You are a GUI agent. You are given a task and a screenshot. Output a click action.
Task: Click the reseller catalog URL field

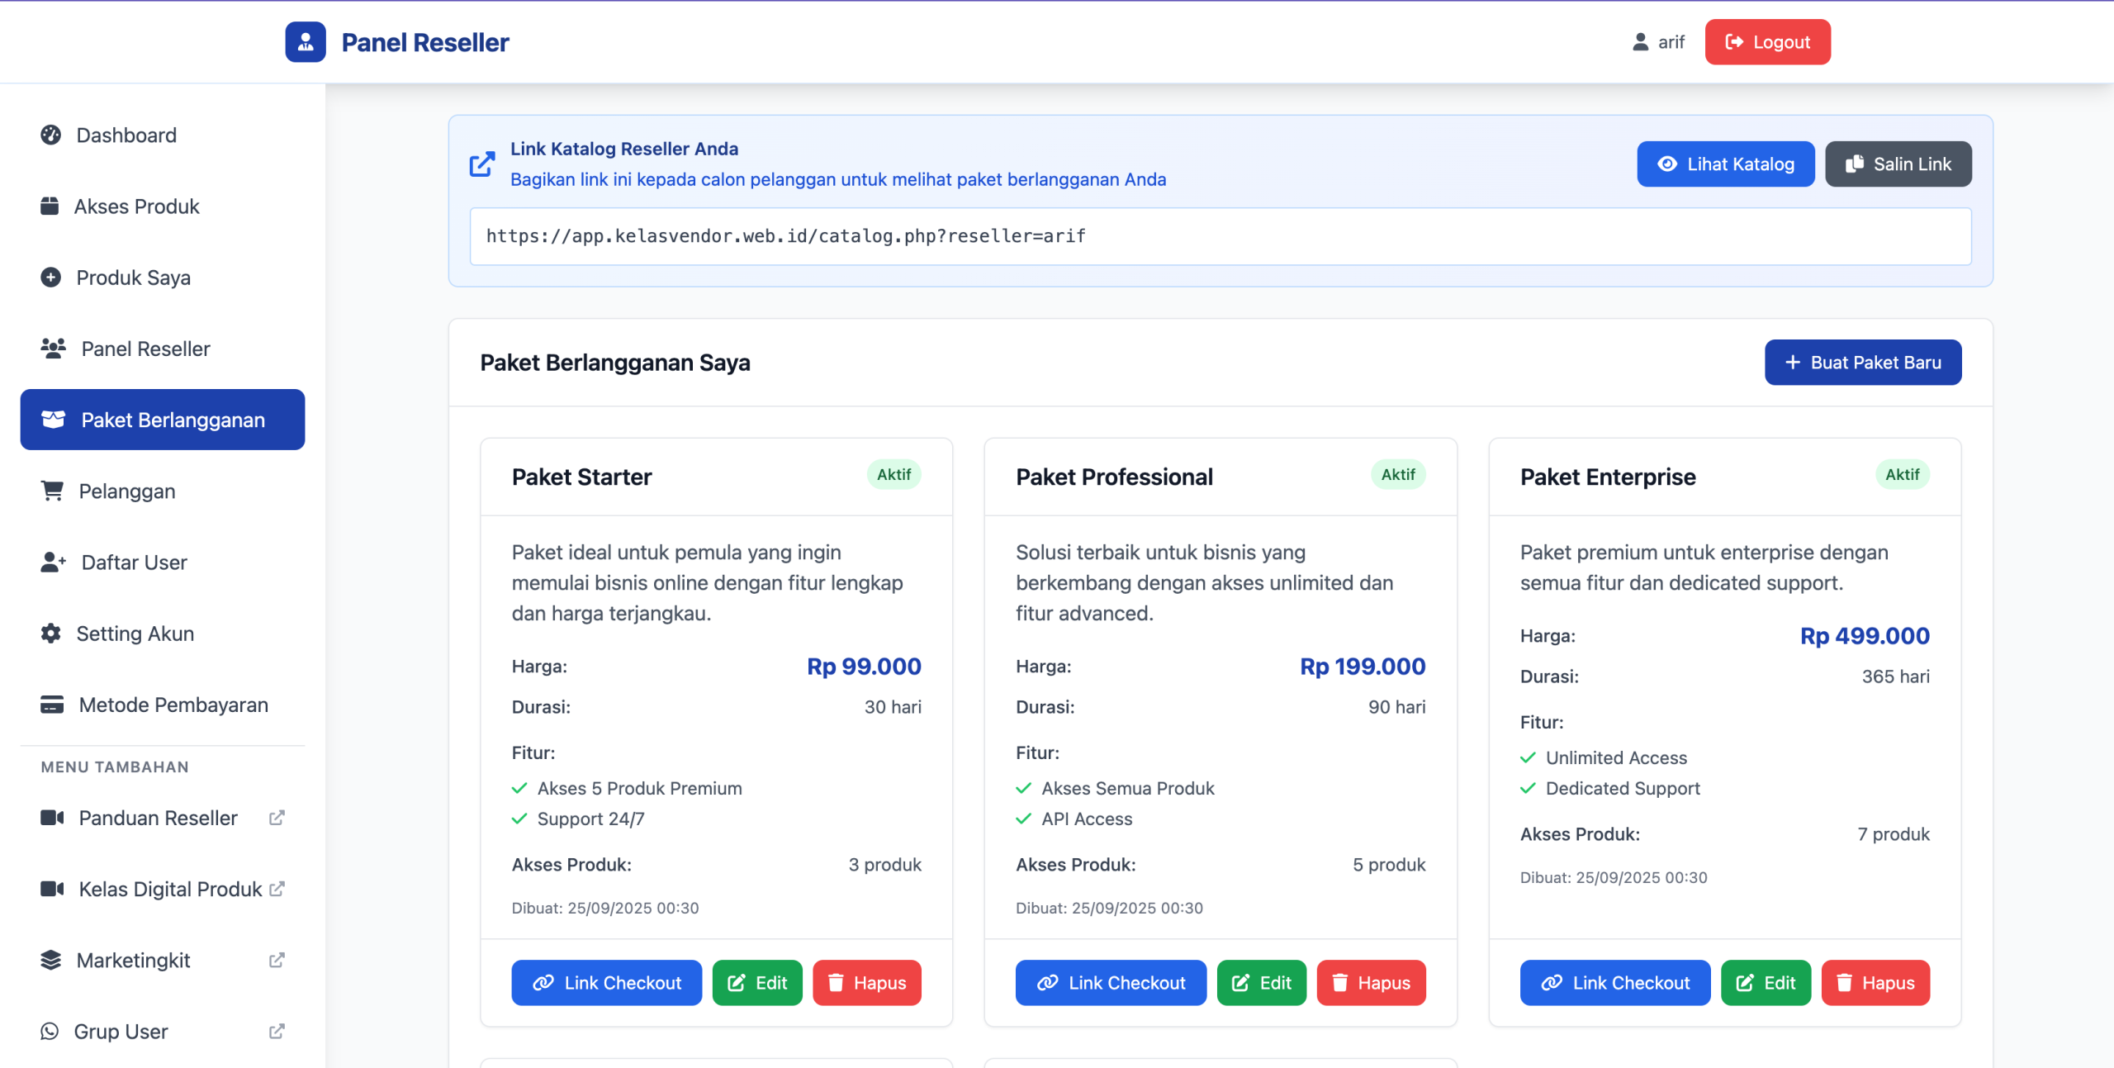click(1220, 236)
